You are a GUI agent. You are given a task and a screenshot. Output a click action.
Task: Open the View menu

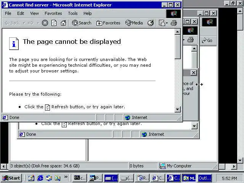[x=34, y=13]
